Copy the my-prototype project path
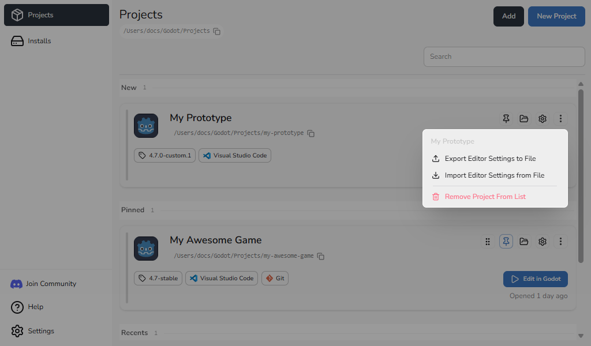 [311, 133]
